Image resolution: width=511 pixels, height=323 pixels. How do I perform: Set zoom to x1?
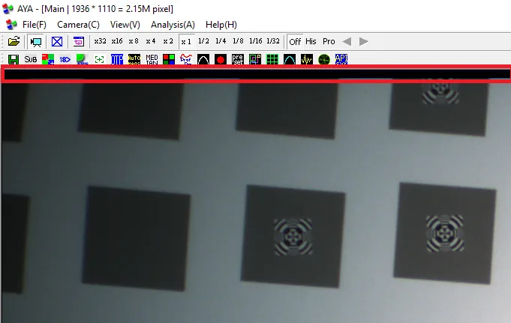tap(186, 42)
